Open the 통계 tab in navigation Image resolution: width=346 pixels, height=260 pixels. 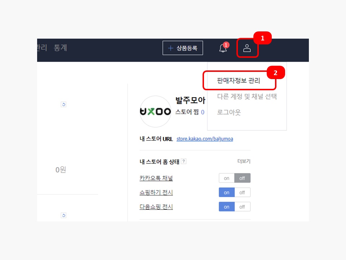[x=60, y=48]
